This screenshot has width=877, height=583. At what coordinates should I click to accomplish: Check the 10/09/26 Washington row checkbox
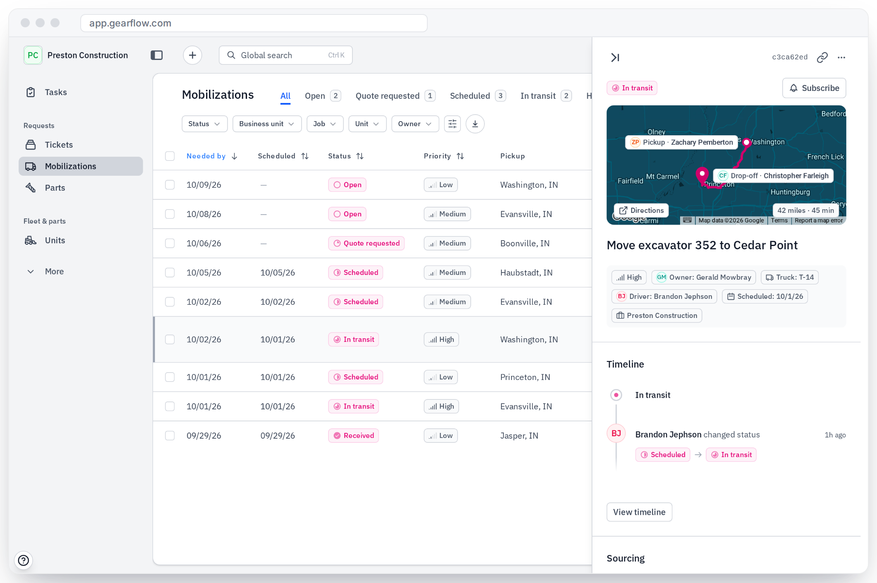(x=170, y=185)
